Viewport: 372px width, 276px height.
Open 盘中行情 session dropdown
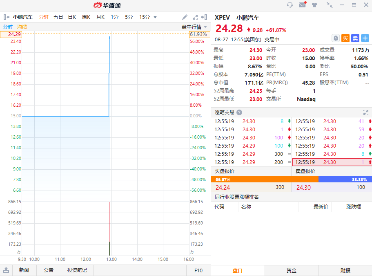194,27
